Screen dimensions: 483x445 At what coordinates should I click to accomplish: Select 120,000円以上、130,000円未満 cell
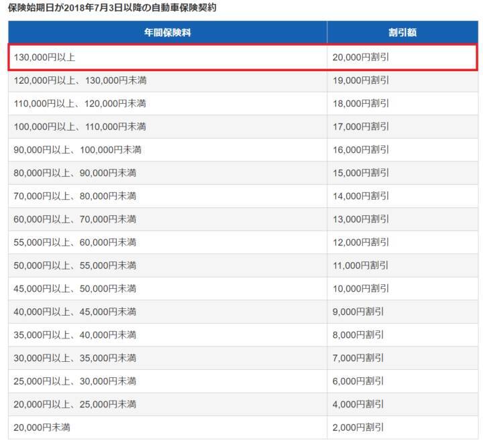168,80
